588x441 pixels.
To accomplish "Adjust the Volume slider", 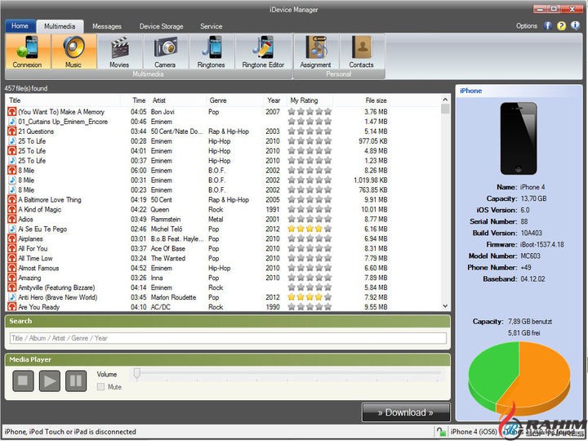I will (x=137, y=374).
